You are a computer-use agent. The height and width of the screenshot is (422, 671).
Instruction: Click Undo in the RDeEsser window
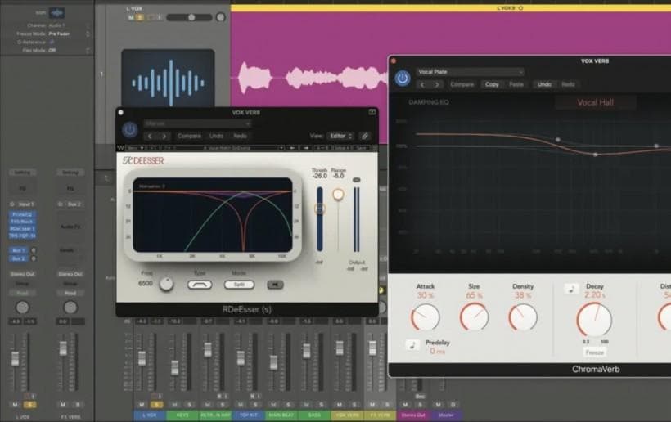[216, 136]
